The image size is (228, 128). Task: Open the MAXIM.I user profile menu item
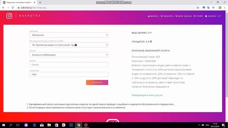coord(154,16)
